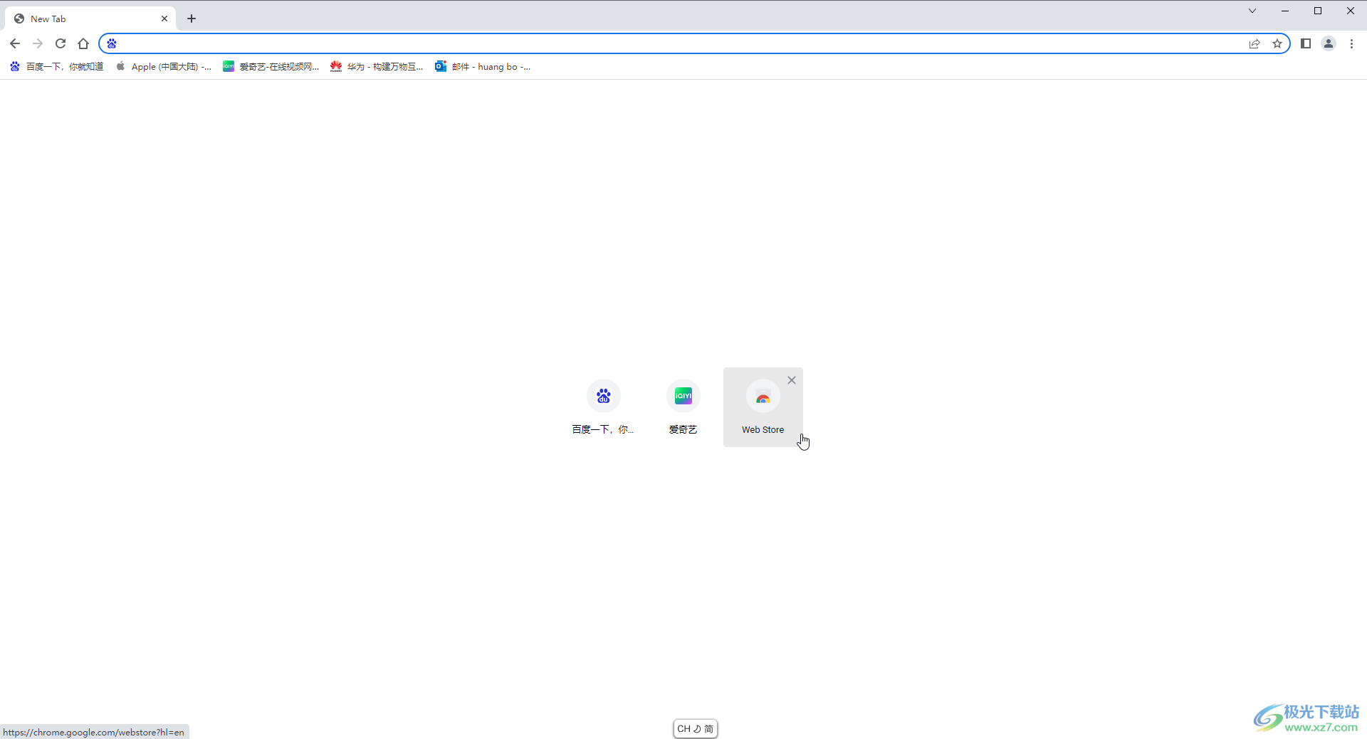Select the New Tab tab

point(90,19)
